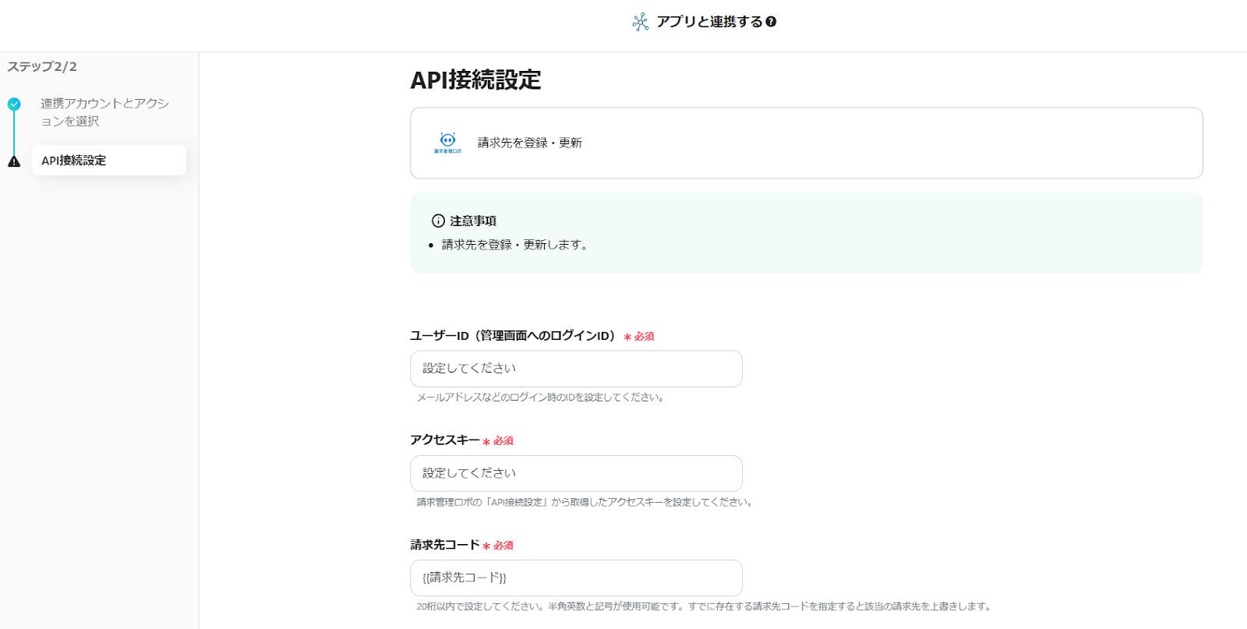1247x629 pixels.
Task: Click the warning triangle icon in sidebar
Action: [x=14, y=161]
